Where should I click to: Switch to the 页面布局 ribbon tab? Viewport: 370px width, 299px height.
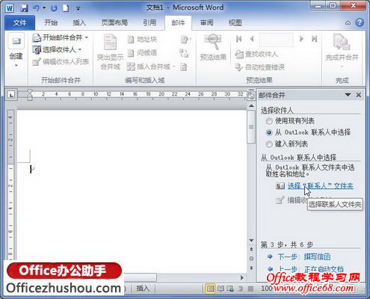click(x=114, y=23)
